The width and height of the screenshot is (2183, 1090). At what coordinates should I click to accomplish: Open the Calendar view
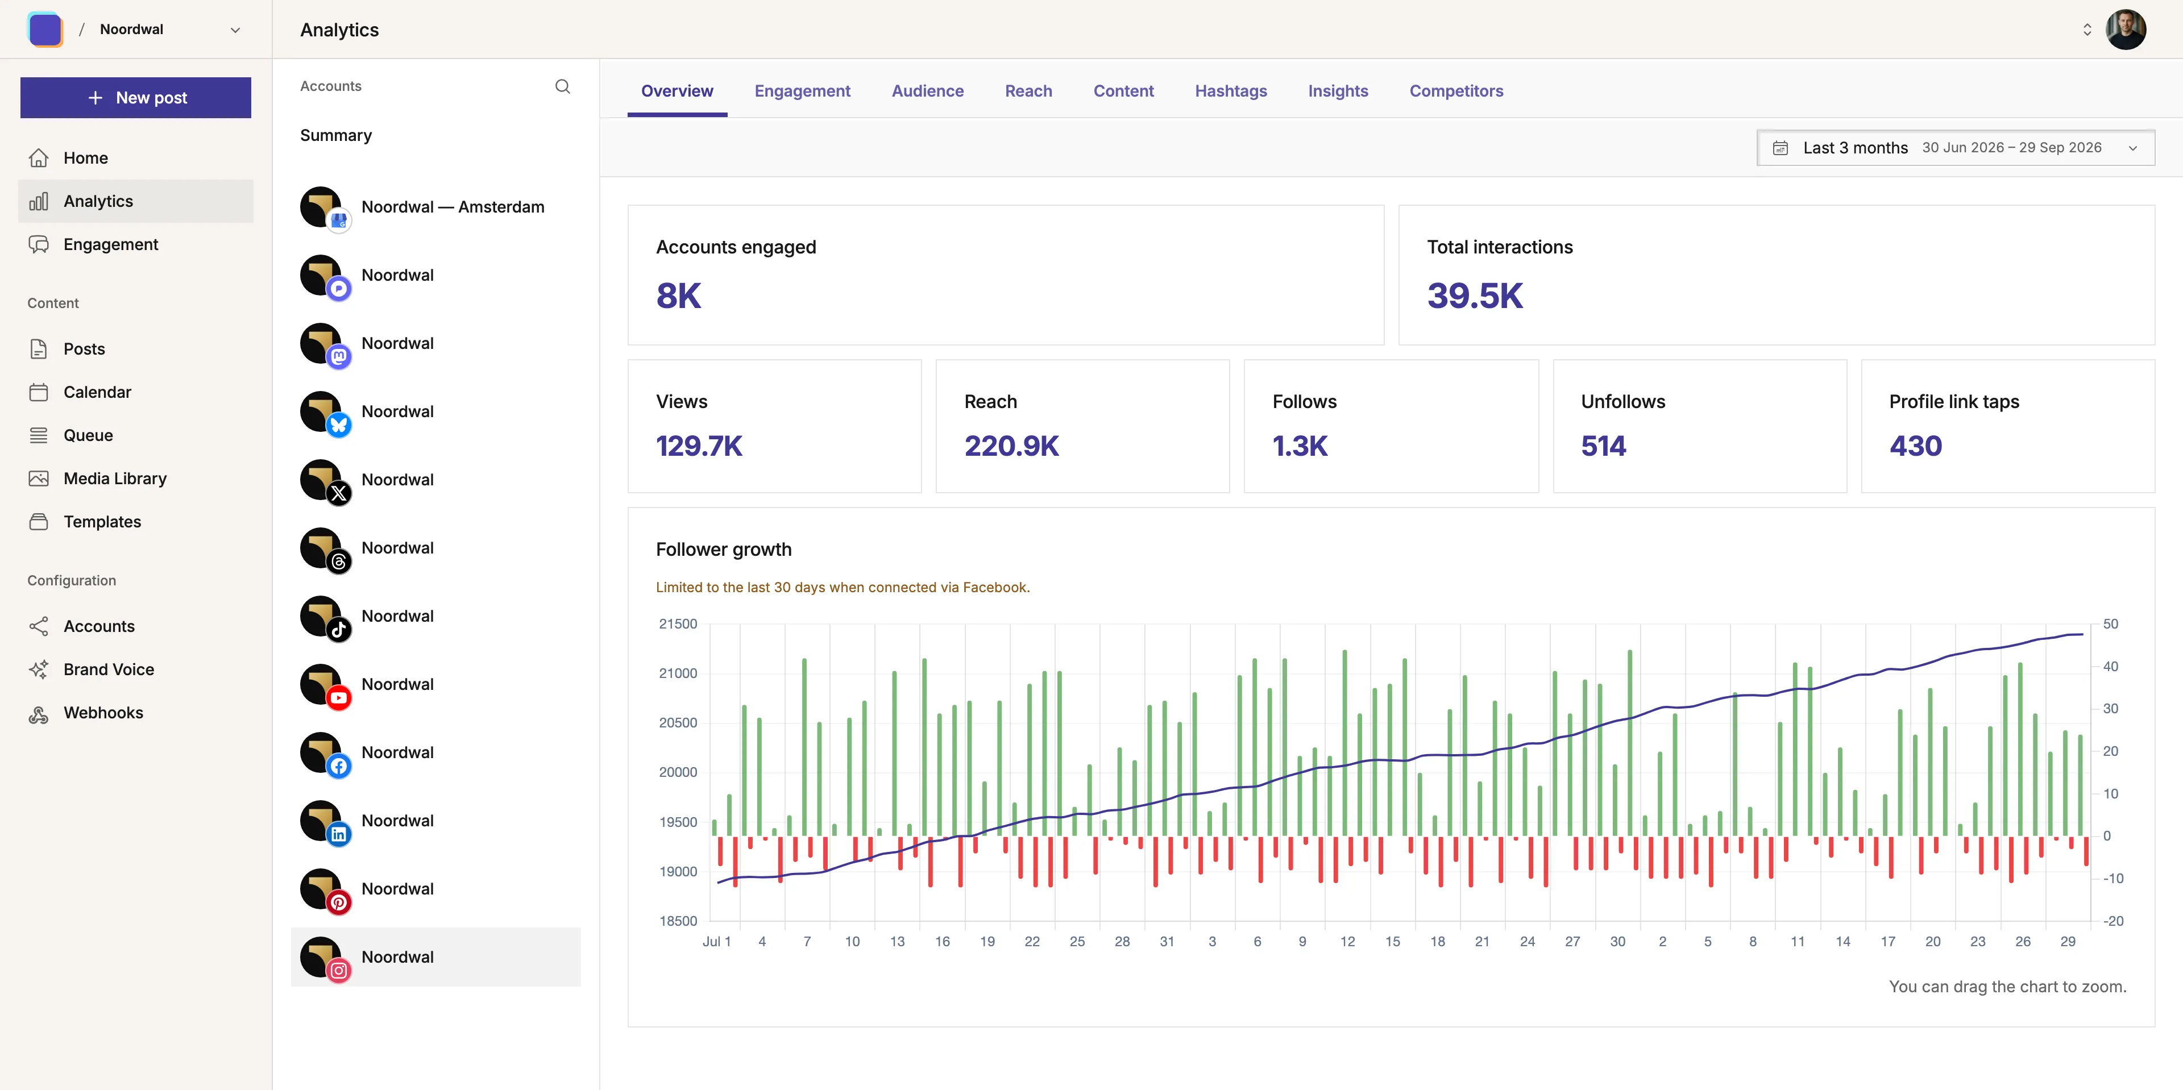point(136,392)
